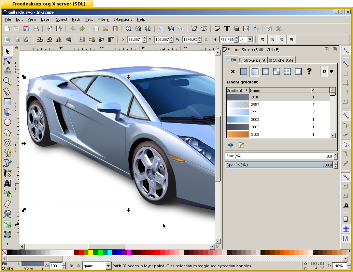Open the Filters menu
353x272 pixels.
tap(103, 19)
